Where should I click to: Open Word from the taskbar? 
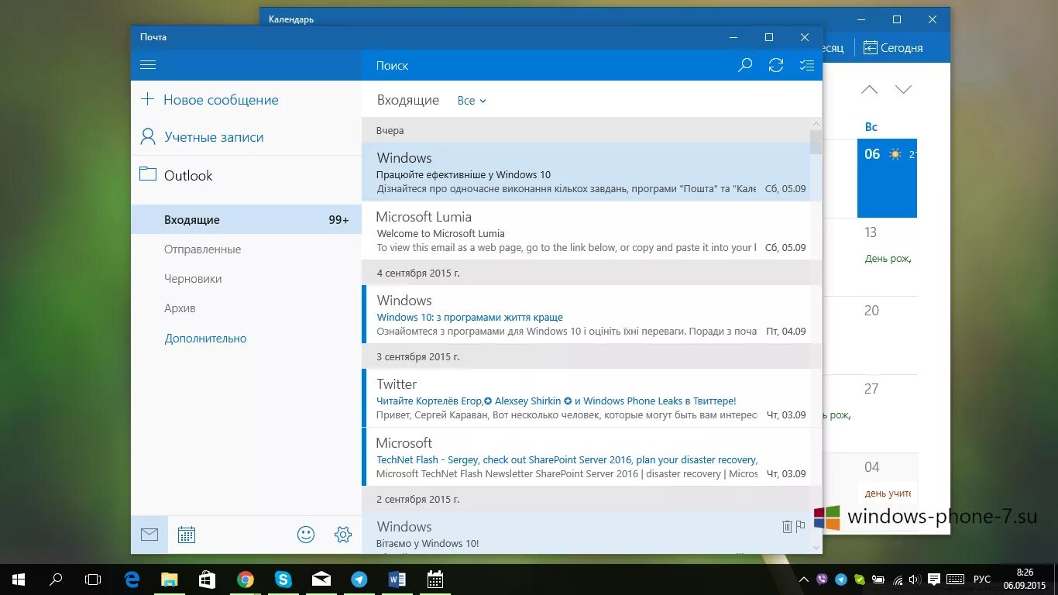click(397, 579)
